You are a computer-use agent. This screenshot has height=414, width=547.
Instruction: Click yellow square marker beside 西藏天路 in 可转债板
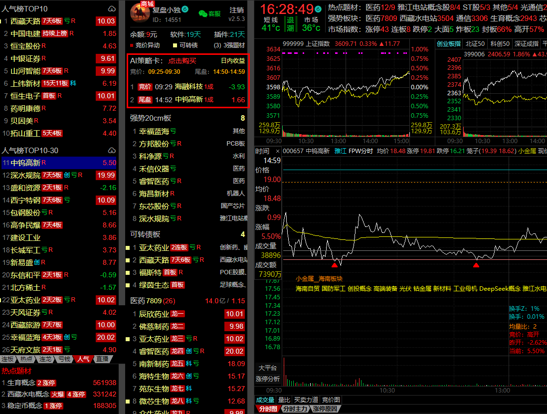coord(128,260)
